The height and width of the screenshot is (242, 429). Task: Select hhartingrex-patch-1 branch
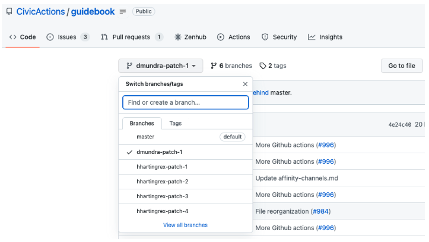(x=162, y=167)
